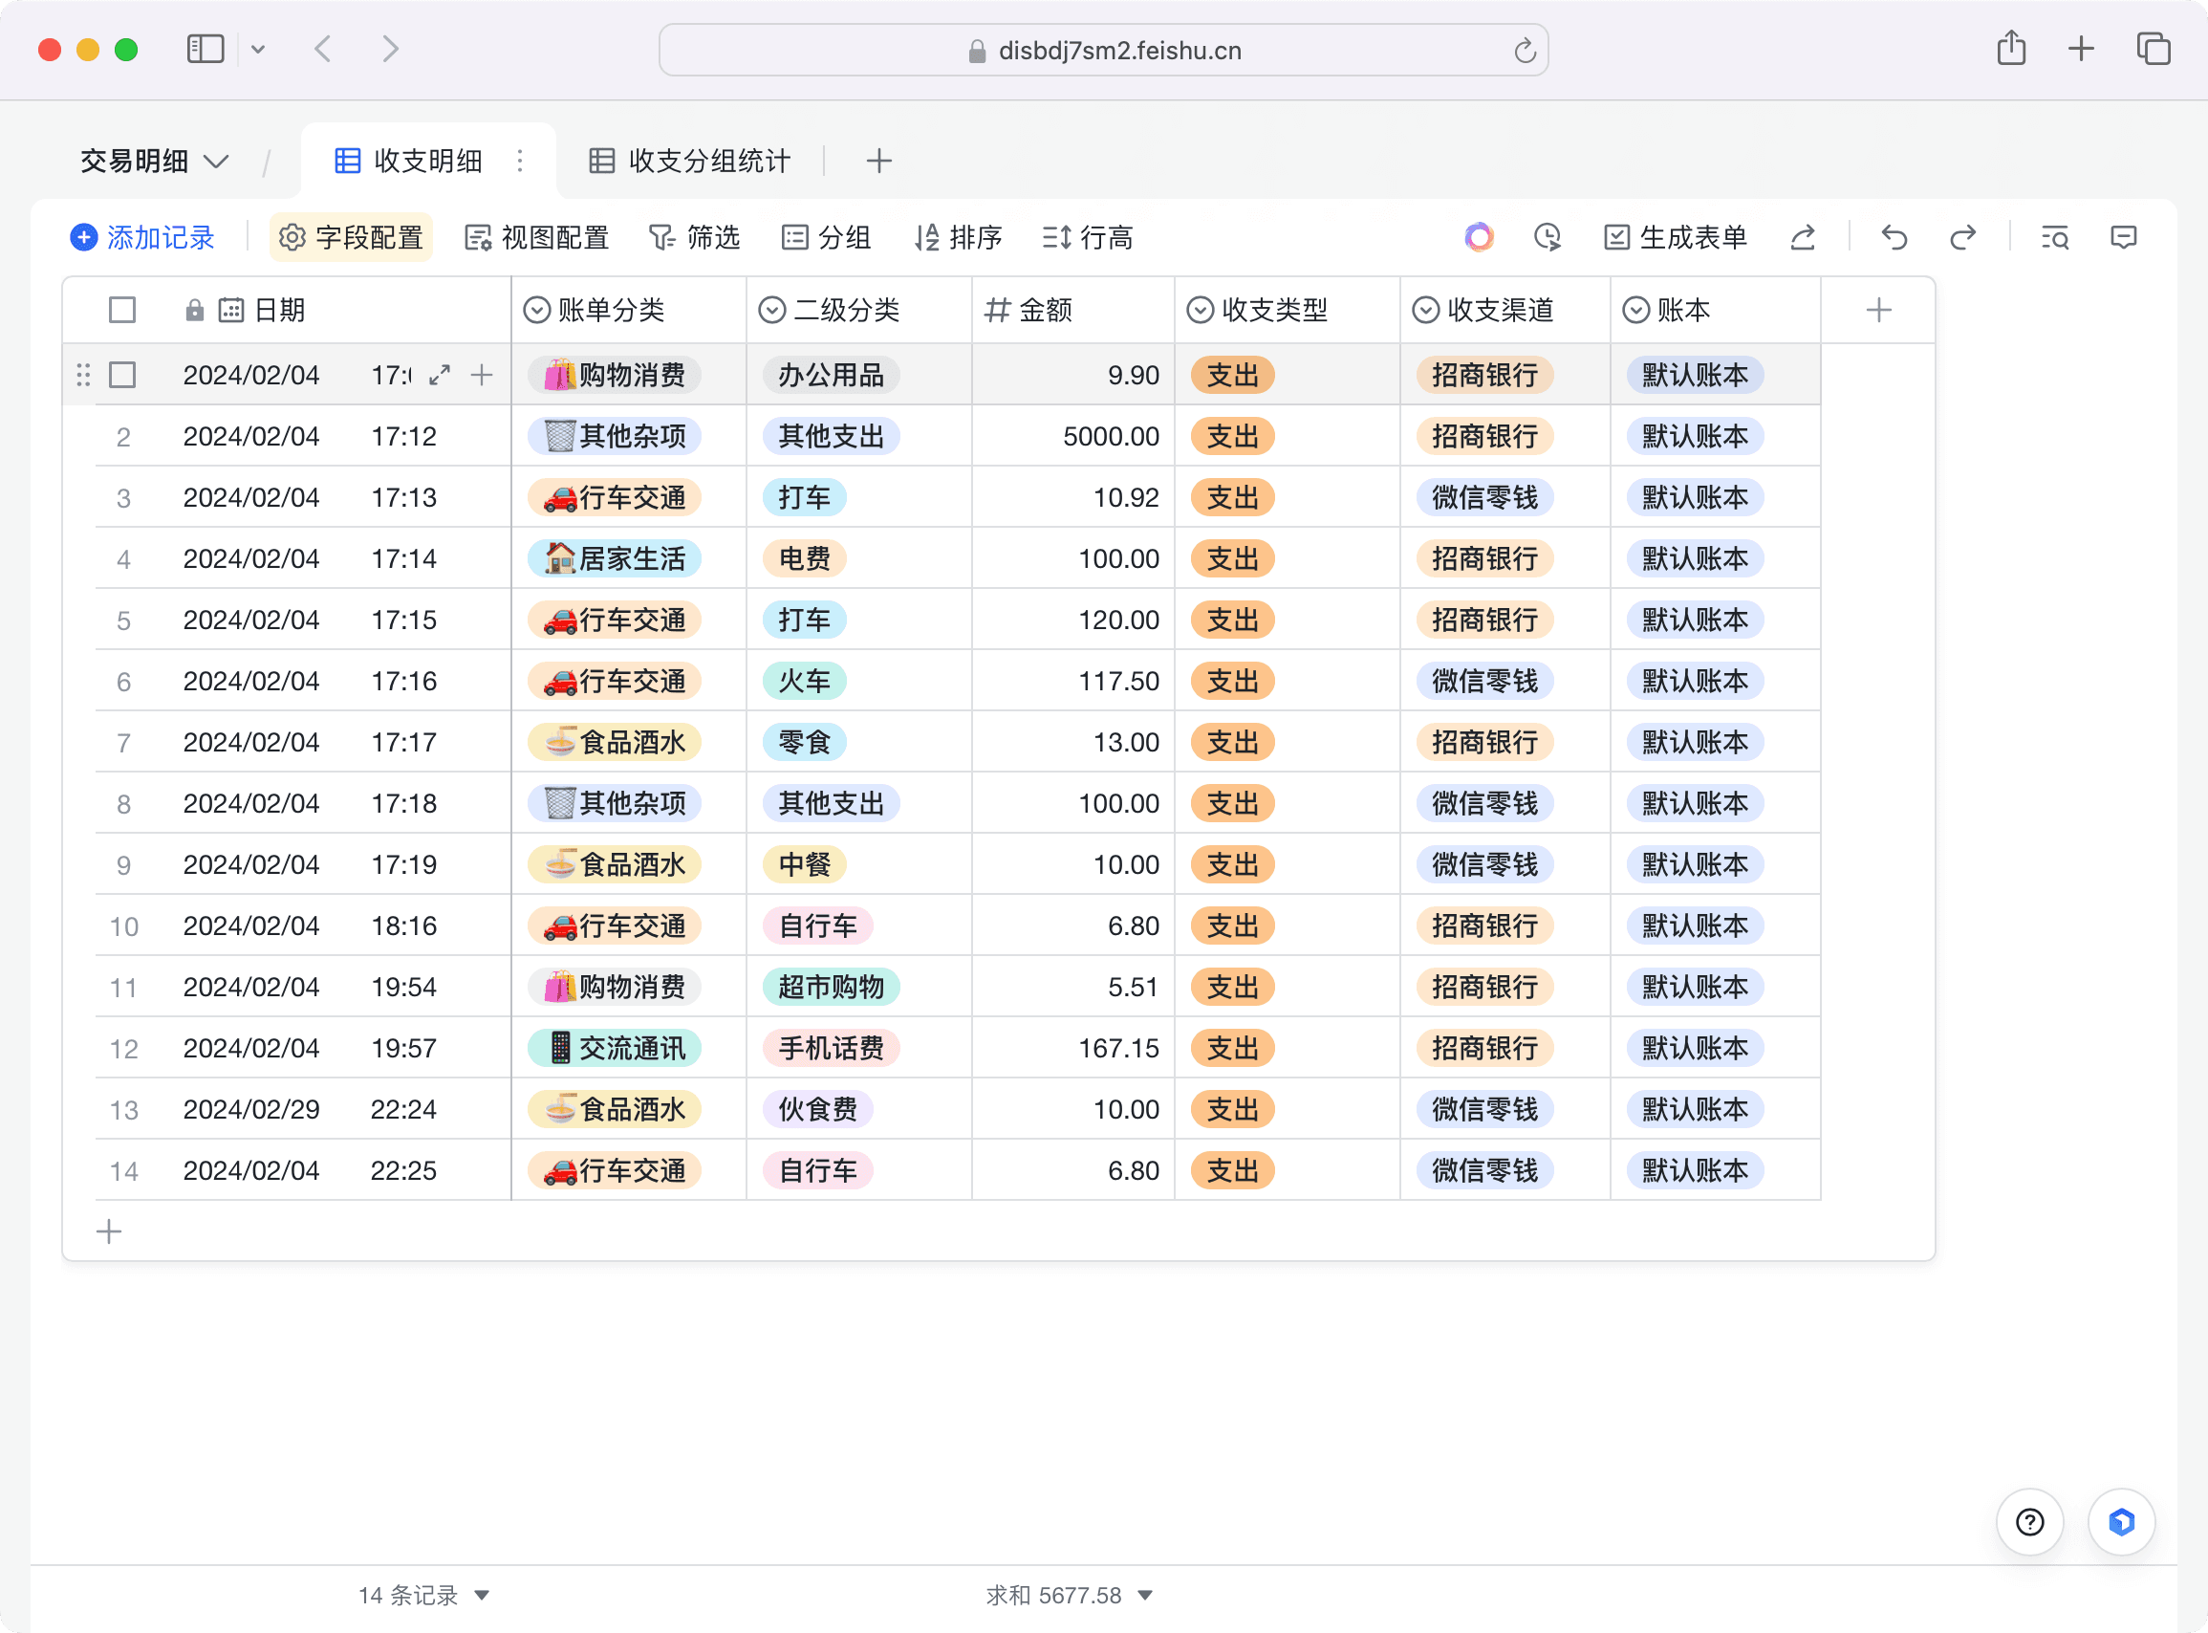Open the find records search icon
2208x1633 pixels.
2055,237
